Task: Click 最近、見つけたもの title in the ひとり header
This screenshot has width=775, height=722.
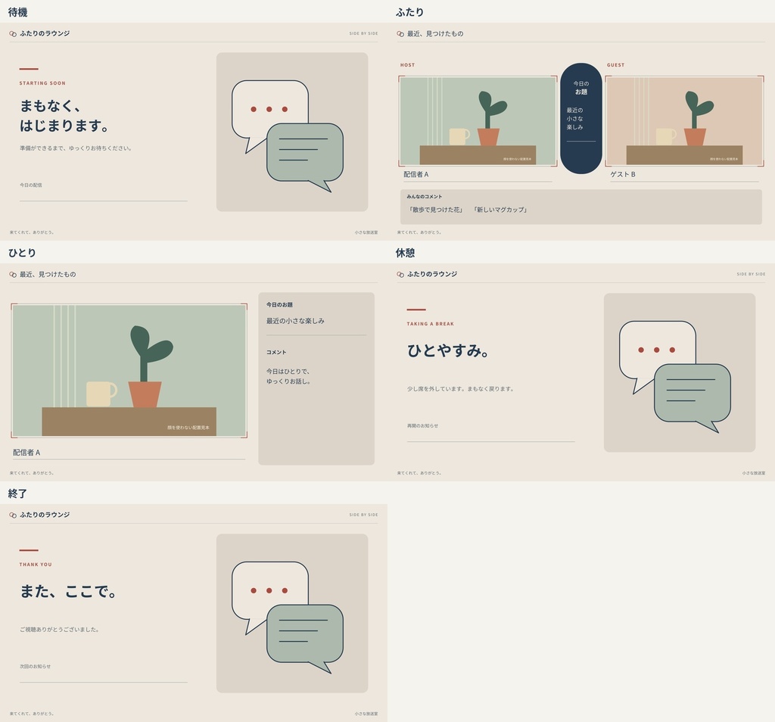Action: (x=48, y=274)
